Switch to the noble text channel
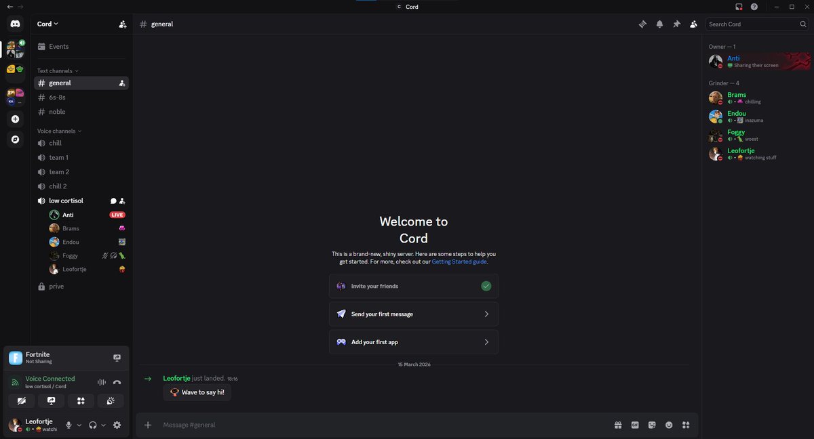 [81, 112]
